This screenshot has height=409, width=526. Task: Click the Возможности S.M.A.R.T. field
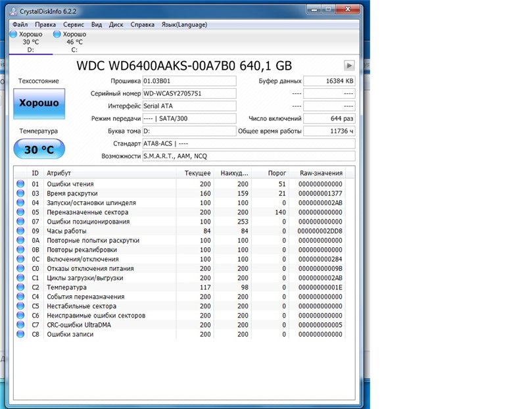point(249,156)
